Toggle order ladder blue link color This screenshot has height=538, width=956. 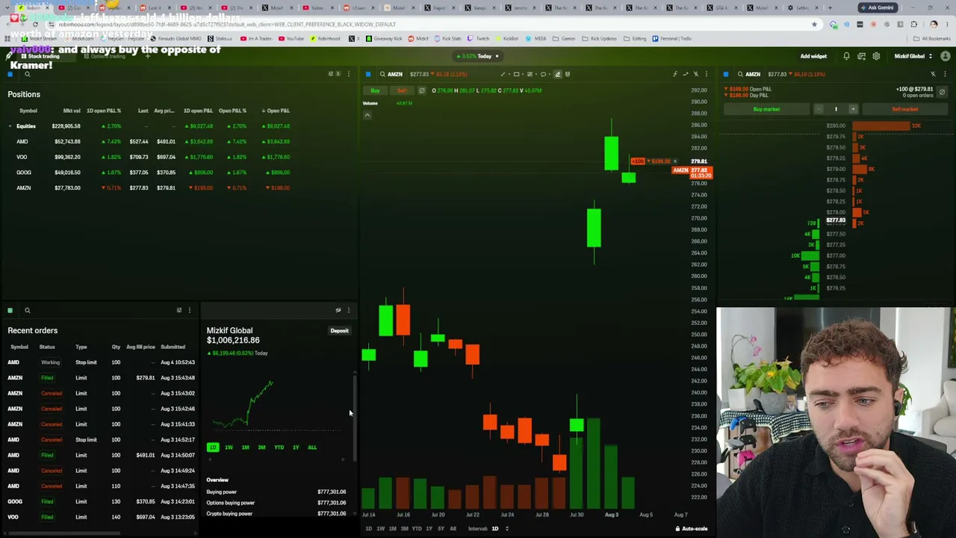coord(725,74)
